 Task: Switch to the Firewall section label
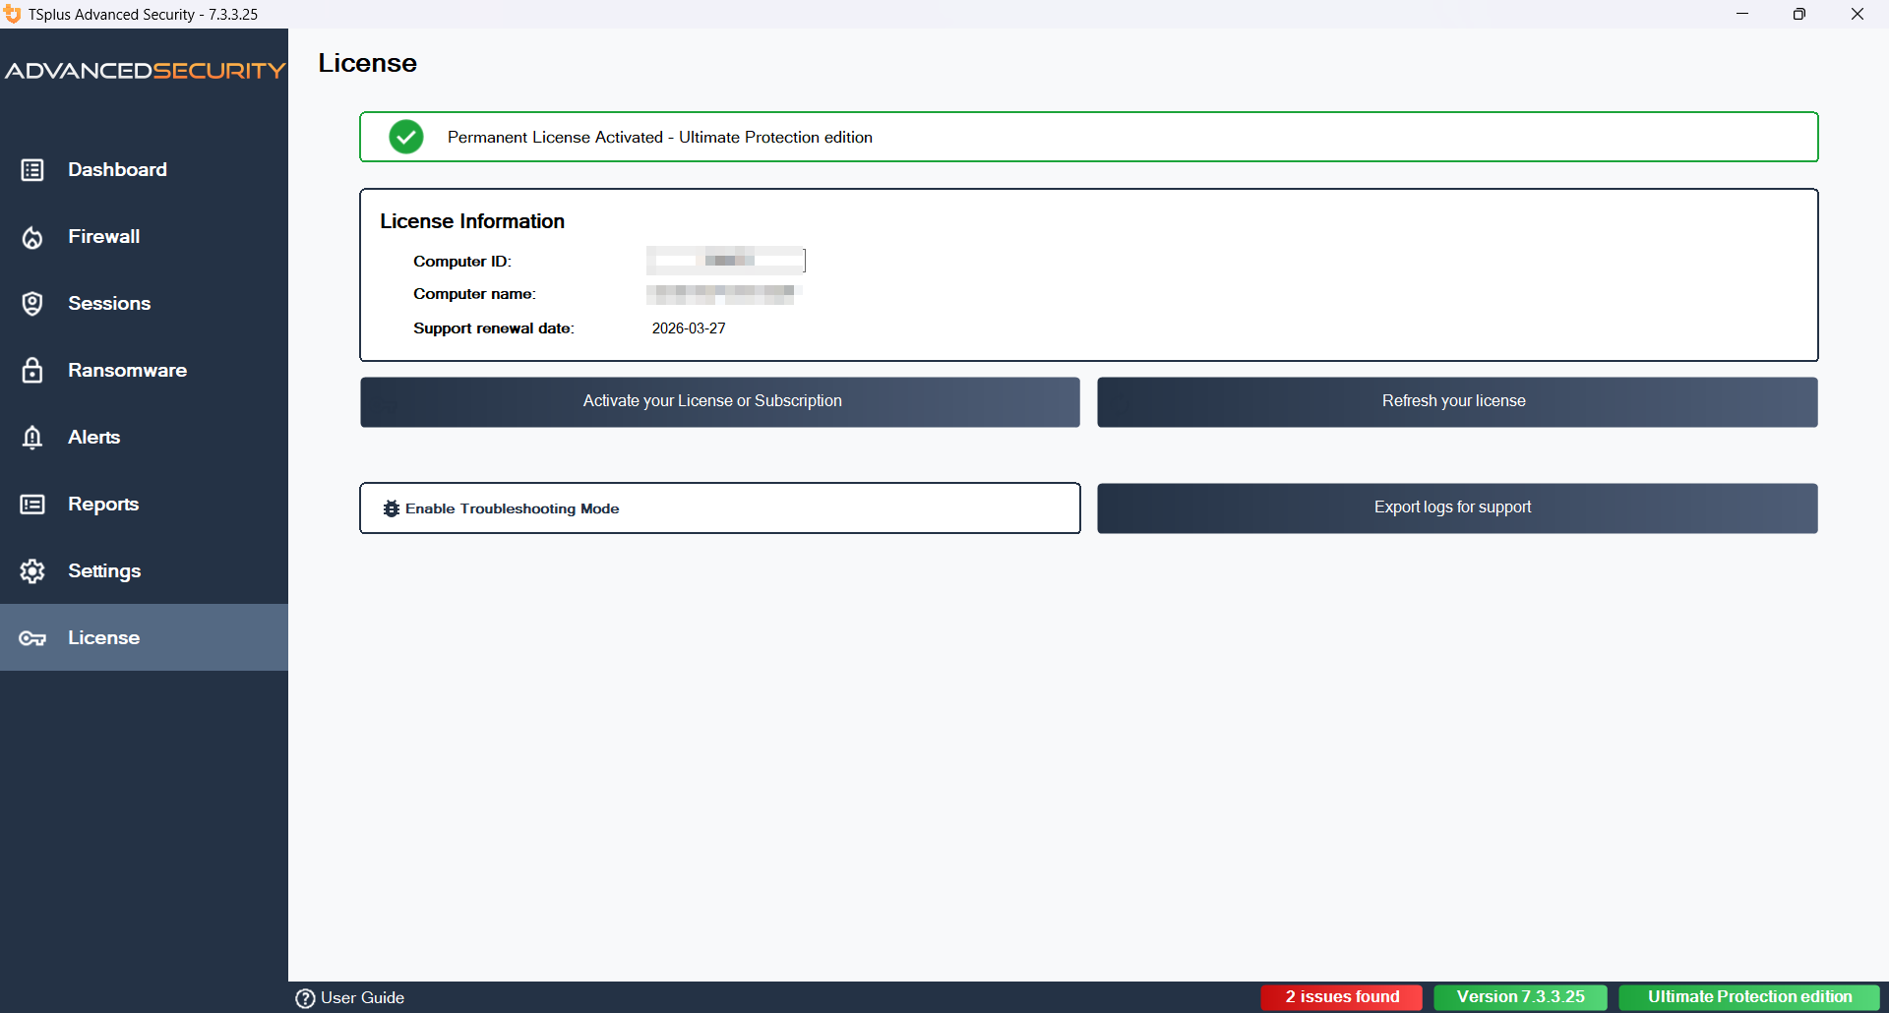pos(103,236)
